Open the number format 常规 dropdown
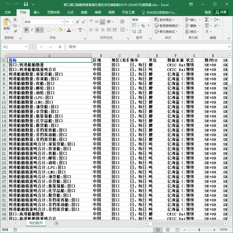Viewport: 233px width, 233px height. (x=149, y=20)
